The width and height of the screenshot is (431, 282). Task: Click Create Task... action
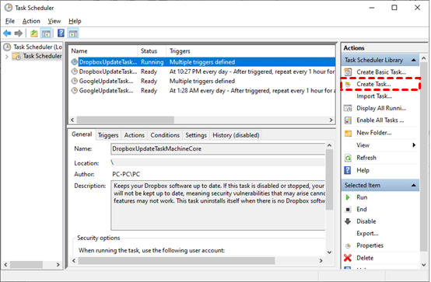pos(373,85)
